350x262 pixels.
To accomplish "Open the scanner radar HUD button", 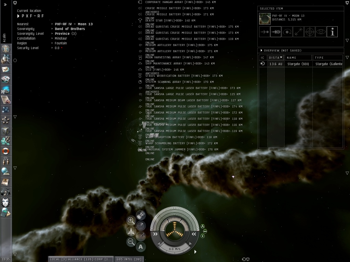I will pyautogui.click(x=141, y=226).
